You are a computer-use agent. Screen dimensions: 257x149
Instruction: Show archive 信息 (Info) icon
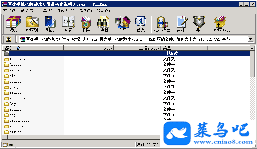[x=141, y=24]
